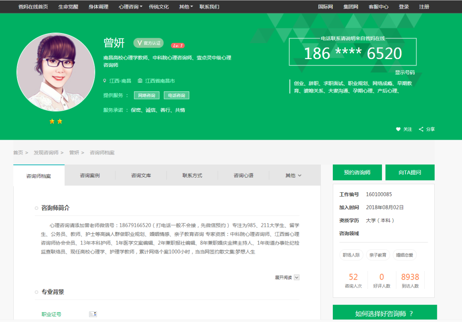The image size is (462, 322).
Task: Switch to the 联系方式 tab
Action: point(192,175)
